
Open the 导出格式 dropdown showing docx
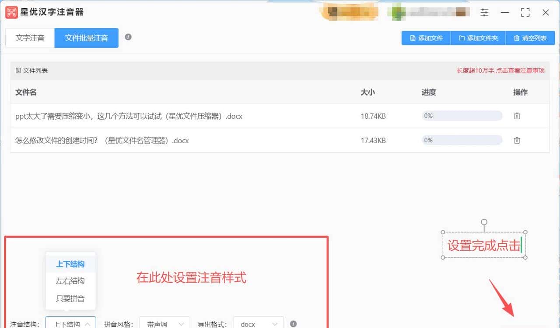coord(258,324)
